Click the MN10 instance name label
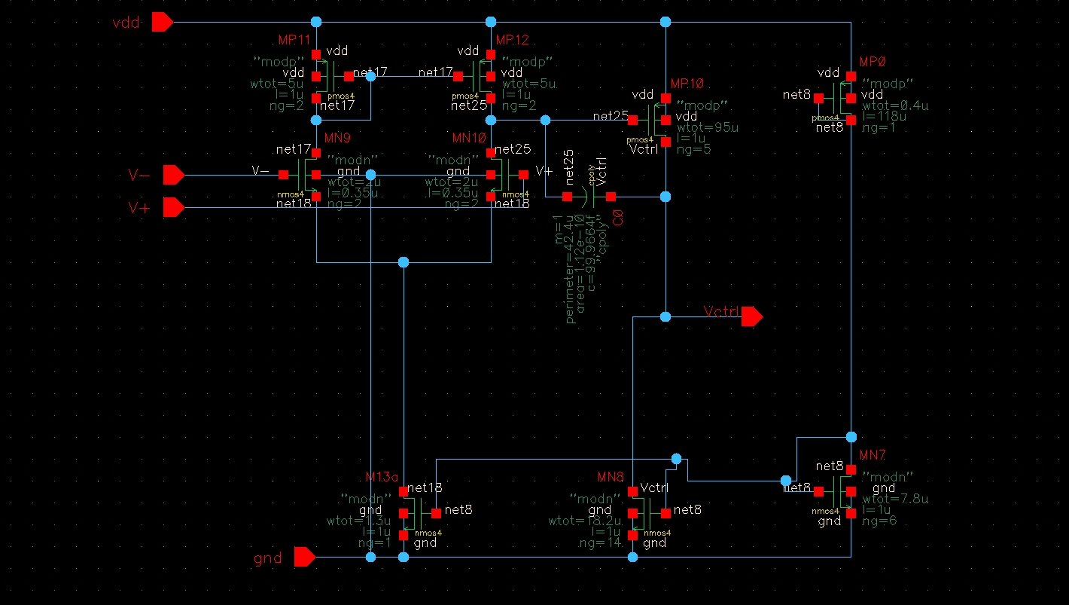The image size is (1069, 605). pyautogui.click(x=470, y=139)
